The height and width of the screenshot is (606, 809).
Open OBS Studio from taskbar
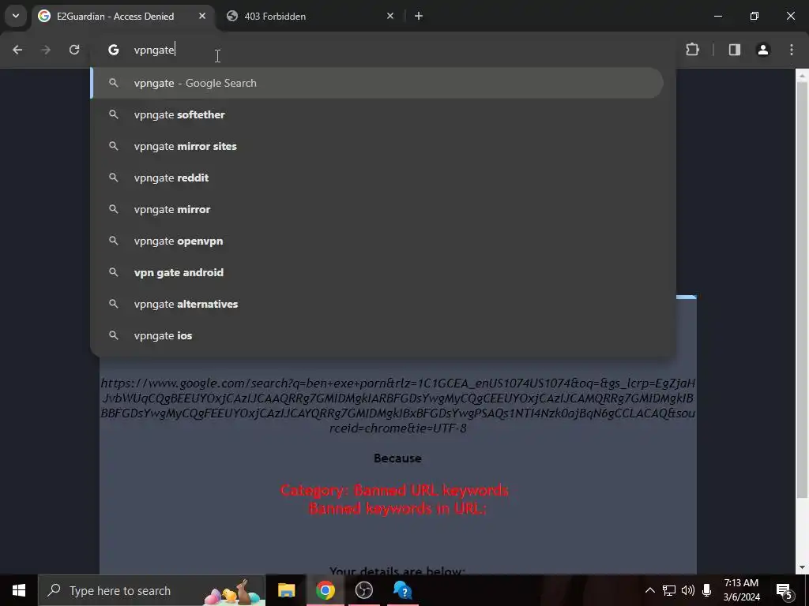[x=363, y=590]
